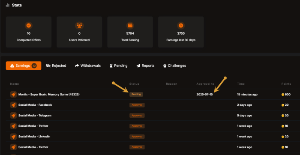This screenshot has height=155, width=300.
Task: Click Approved badge for Social Media - Telegram
Action: 137,116
